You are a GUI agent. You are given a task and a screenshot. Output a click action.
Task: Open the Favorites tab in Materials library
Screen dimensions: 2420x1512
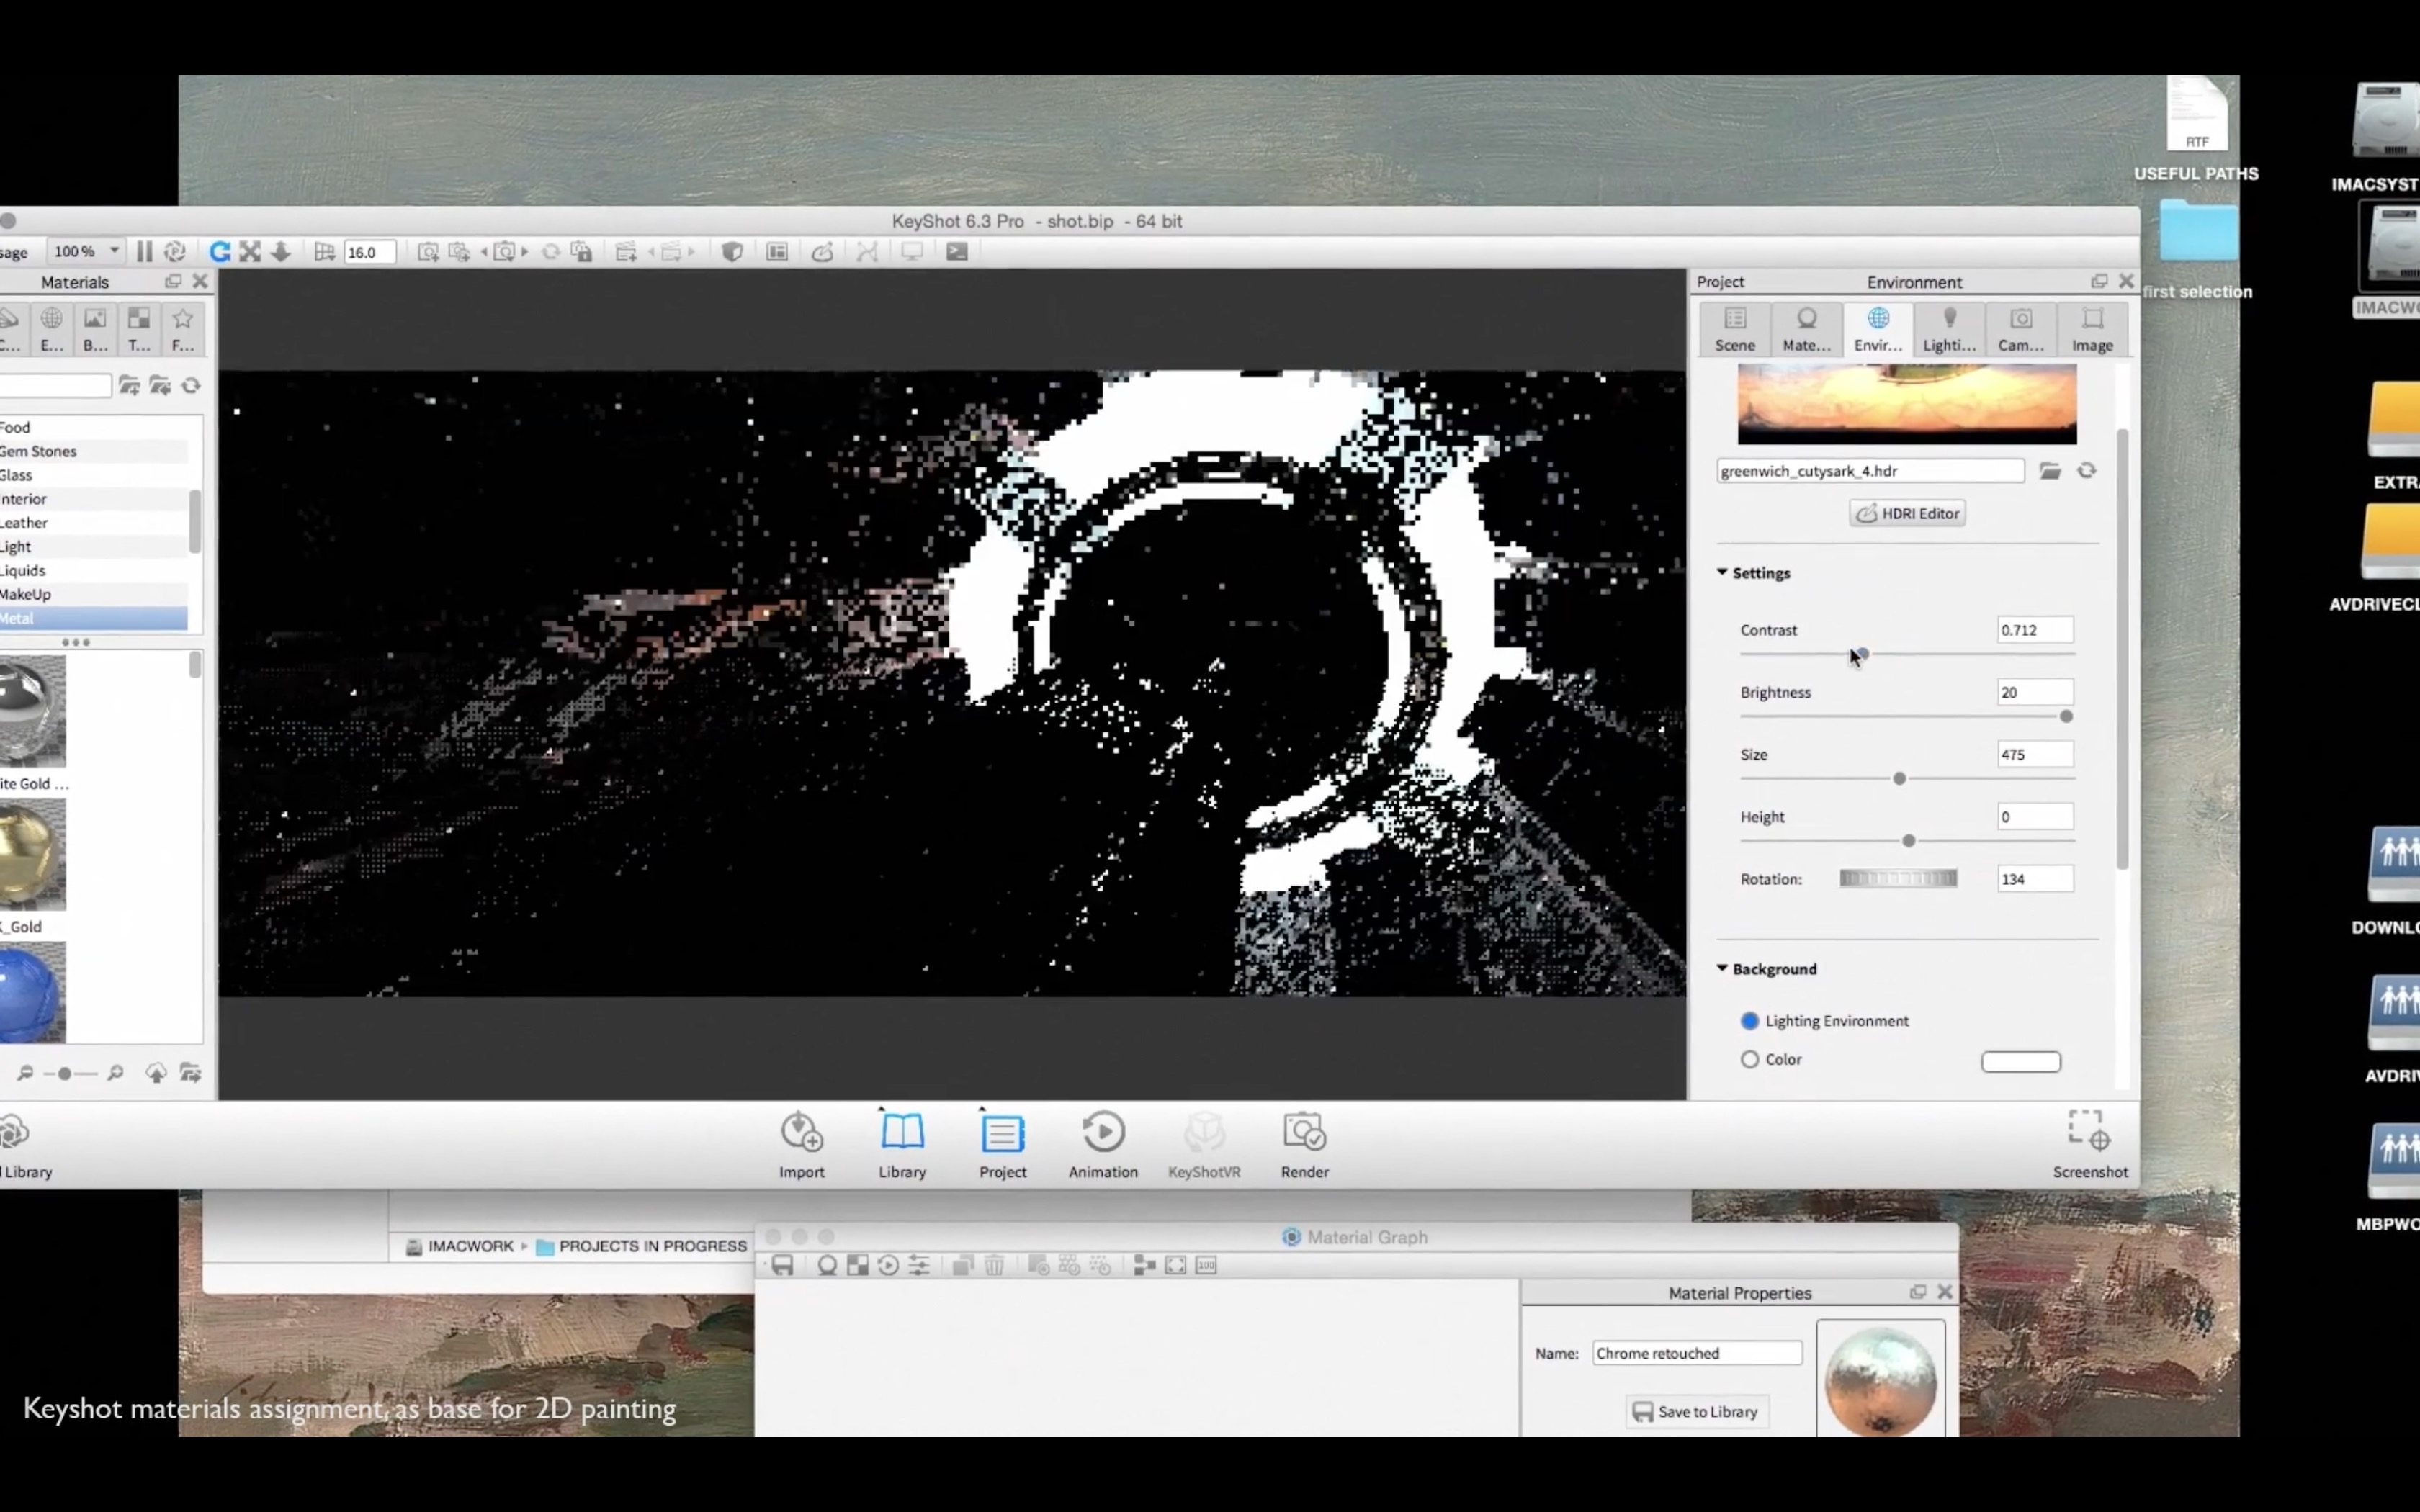[x=183, y=330]
